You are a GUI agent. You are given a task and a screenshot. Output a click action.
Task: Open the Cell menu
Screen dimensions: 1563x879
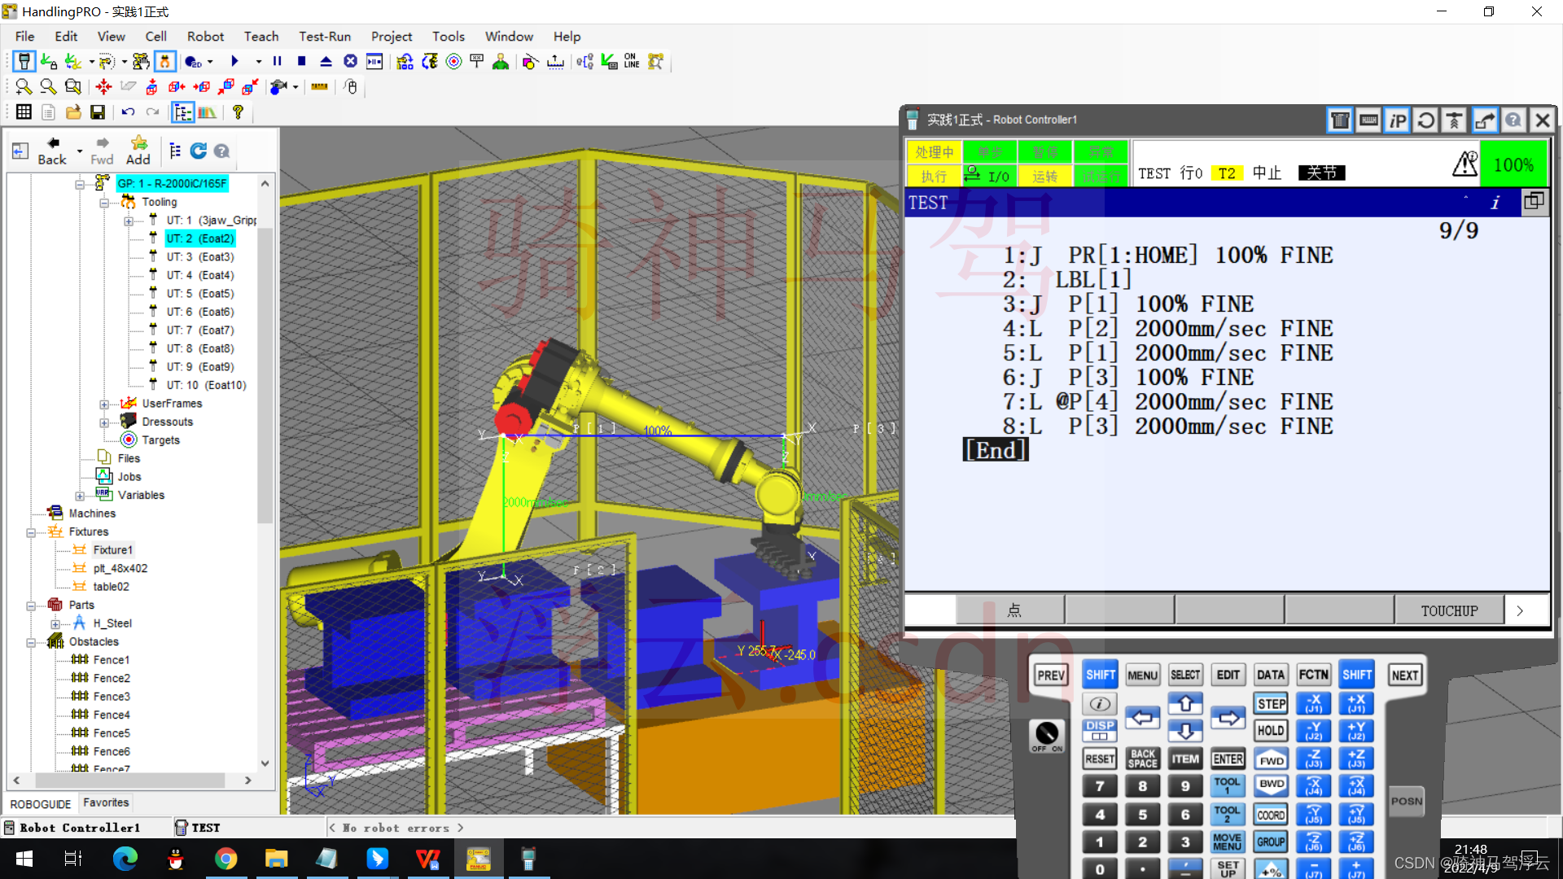click(x=155, y=37)
